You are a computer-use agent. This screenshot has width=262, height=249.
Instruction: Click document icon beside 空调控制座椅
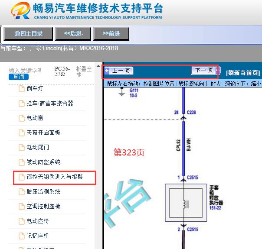21,207
